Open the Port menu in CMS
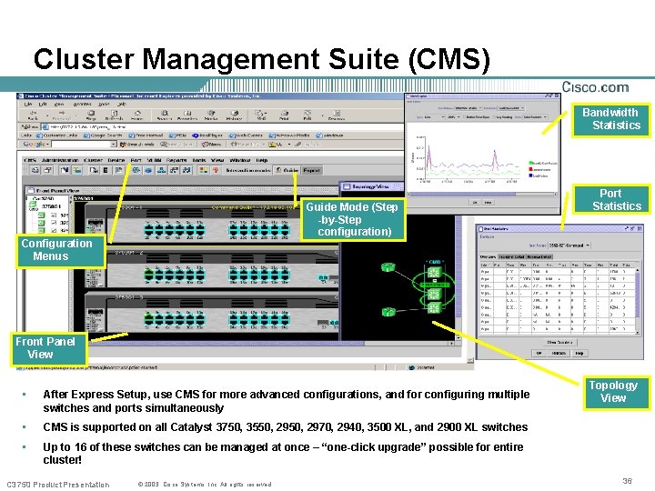The image size is (655, 491). click(x=136, y=160)
